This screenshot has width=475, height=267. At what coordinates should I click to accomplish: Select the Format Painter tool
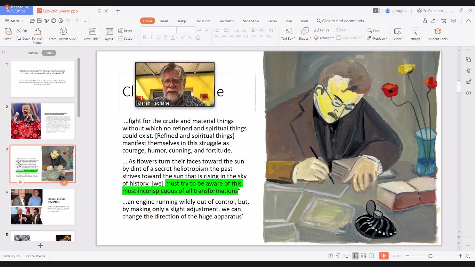38,36
